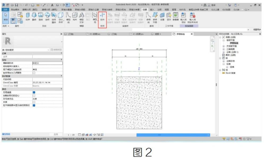The width and height of the screenshot is (268, 160).
Task: Toggle the 共享 checkbox
Action: pos(34,102)
